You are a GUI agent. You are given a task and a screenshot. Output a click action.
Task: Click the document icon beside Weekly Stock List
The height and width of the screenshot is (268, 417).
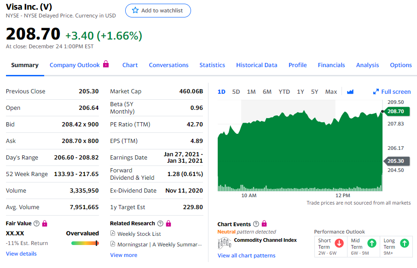113,234
